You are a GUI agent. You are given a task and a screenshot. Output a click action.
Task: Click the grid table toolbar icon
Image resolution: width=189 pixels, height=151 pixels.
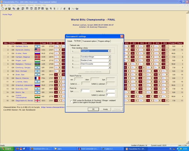pos(42,9)
